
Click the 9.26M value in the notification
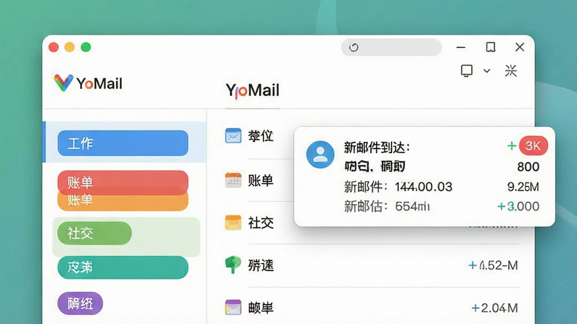(x=523, y=187)
